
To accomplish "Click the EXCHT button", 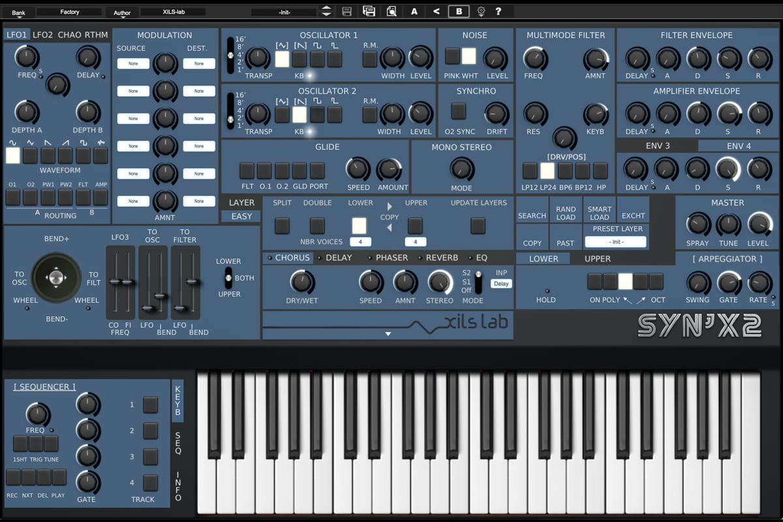I will point(633,210).
